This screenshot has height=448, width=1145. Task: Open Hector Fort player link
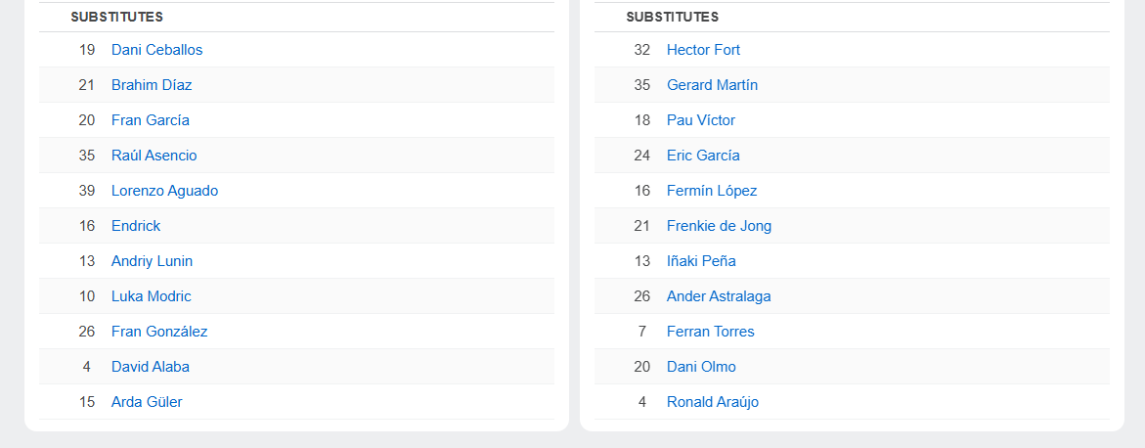pyautogui.click(x=703, y=50)
